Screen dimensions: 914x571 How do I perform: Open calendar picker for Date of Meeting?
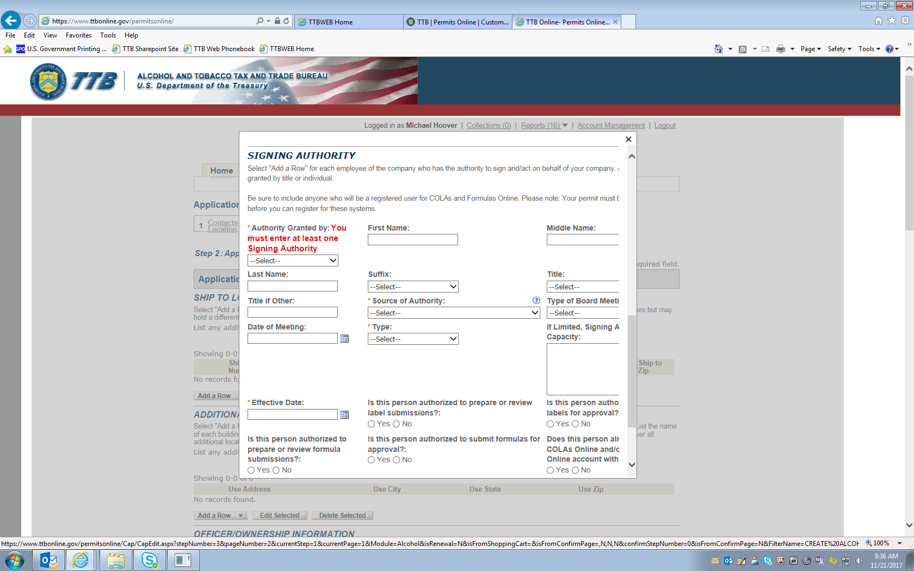(344, 339)
